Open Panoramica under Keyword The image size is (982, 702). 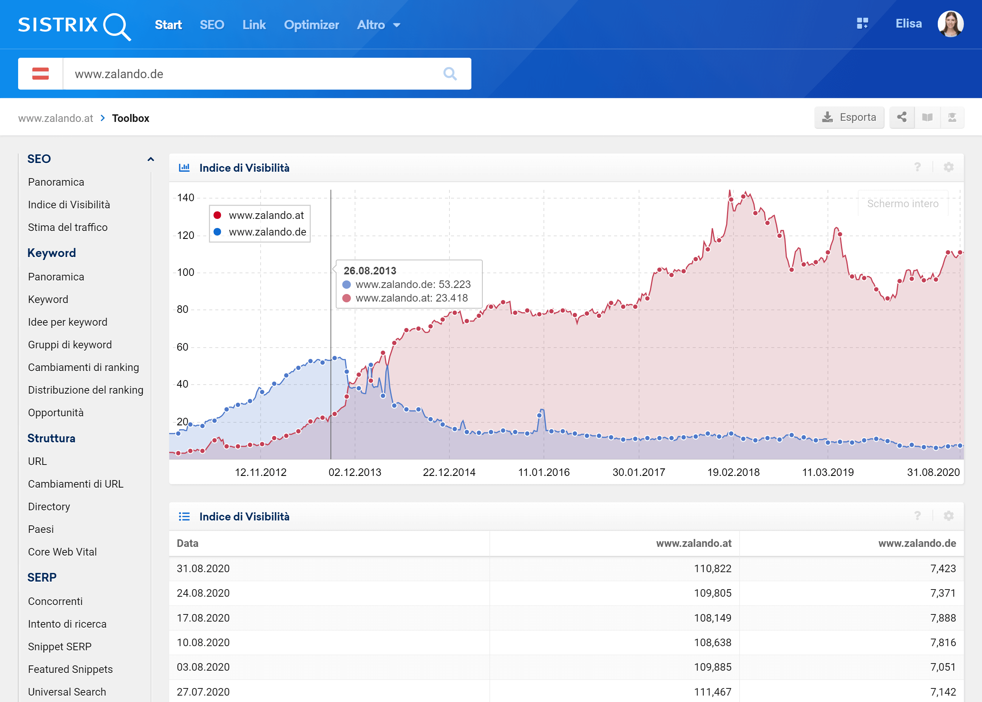coord(56,277)
